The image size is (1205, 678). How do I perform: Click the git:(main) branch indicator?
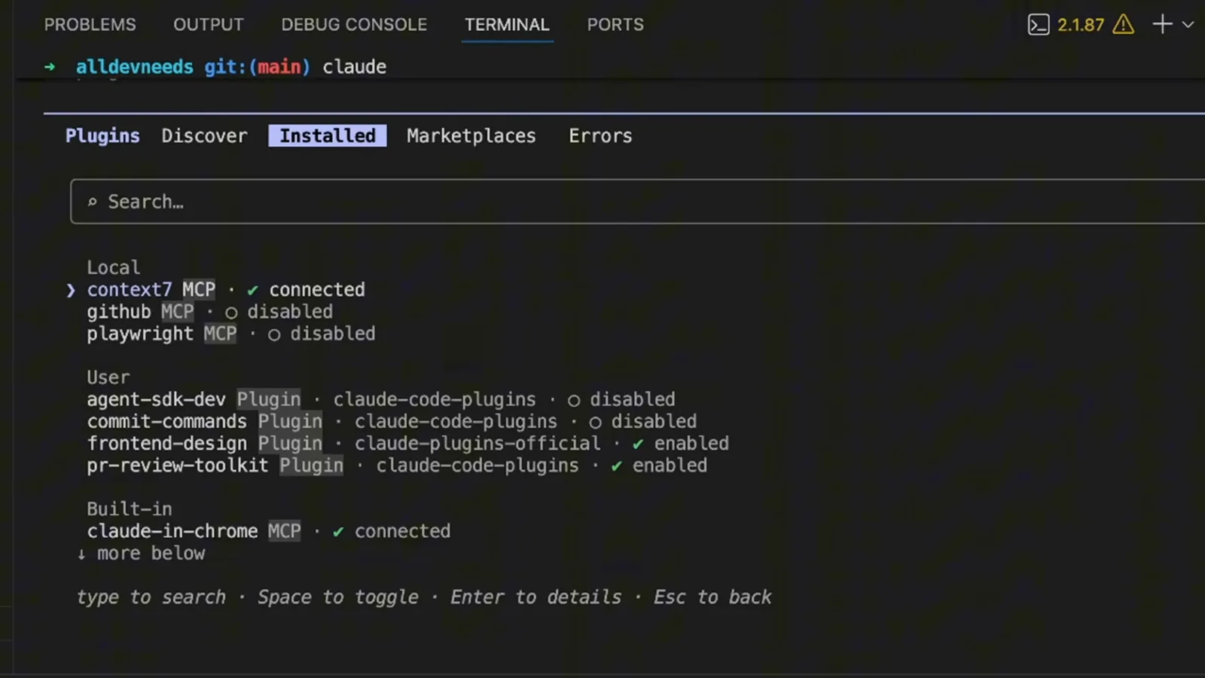click(257, 66)
